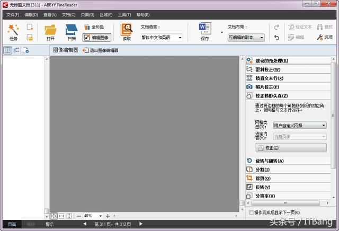
Task: Expand 分割(I) split section
Action: click(x=288, y=170)
